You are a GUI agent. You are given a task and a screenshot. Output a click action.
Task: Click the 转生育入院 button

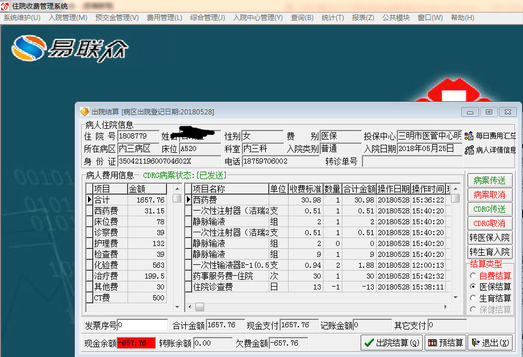pos(489,252)
